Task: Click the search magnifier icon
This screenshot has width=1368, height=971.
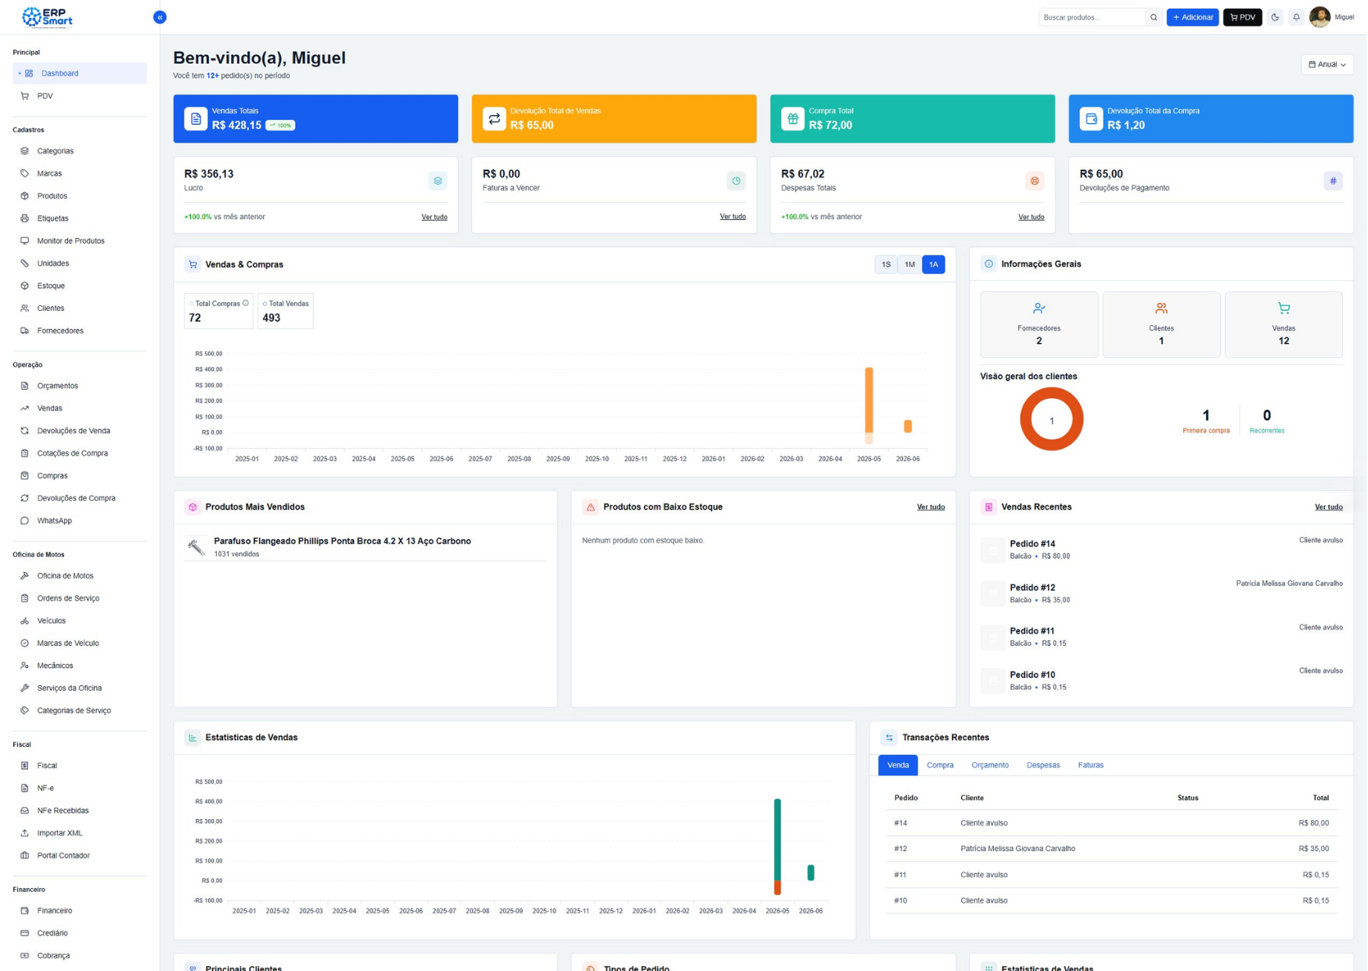Action: pyautogui.click(x=1154, y=17)
